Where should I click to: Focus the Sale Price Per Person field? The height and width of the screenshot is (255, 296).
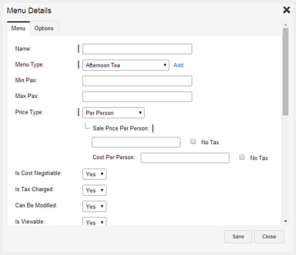[136, 142]
